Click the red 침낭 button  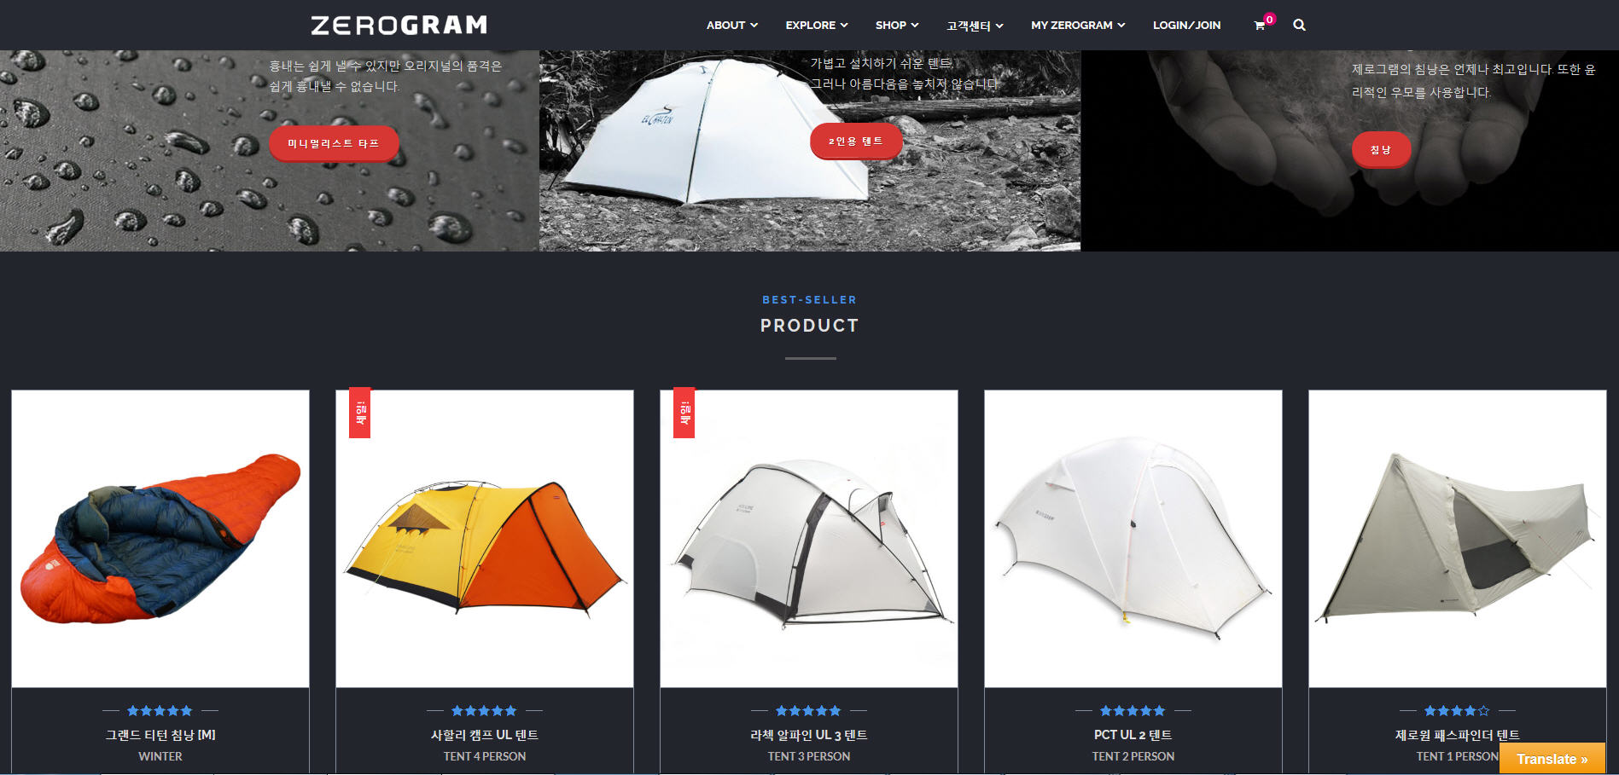(x=1381, y=150)
